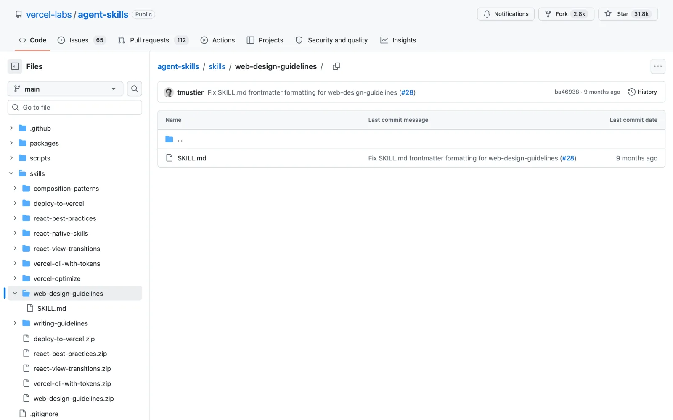
Task: Open commit History
Action: tap(642, 92)
